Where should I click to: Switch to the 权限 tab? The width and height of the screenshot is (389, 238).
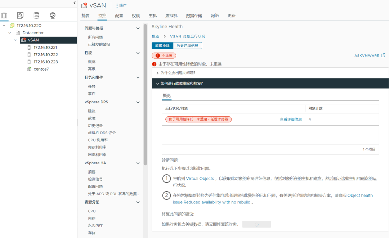[x=136, y=15]
